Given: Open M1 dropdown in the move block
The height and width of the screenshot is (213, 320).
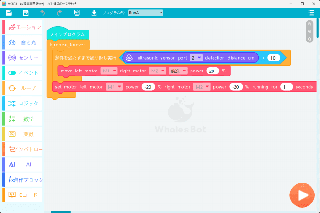Looking at the screenshot, I should (109, 71).
